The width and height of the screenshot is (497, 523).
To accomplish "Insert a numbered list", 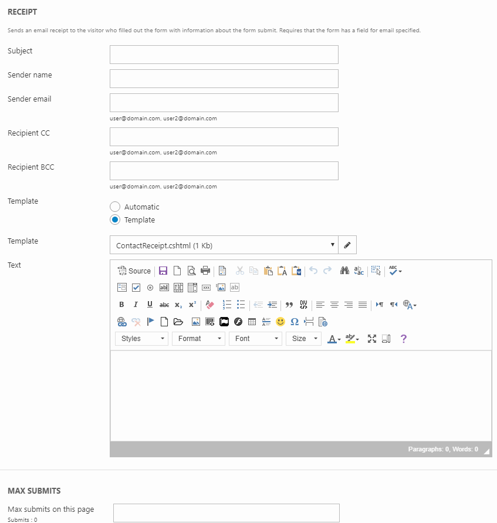I will point(227,305).
